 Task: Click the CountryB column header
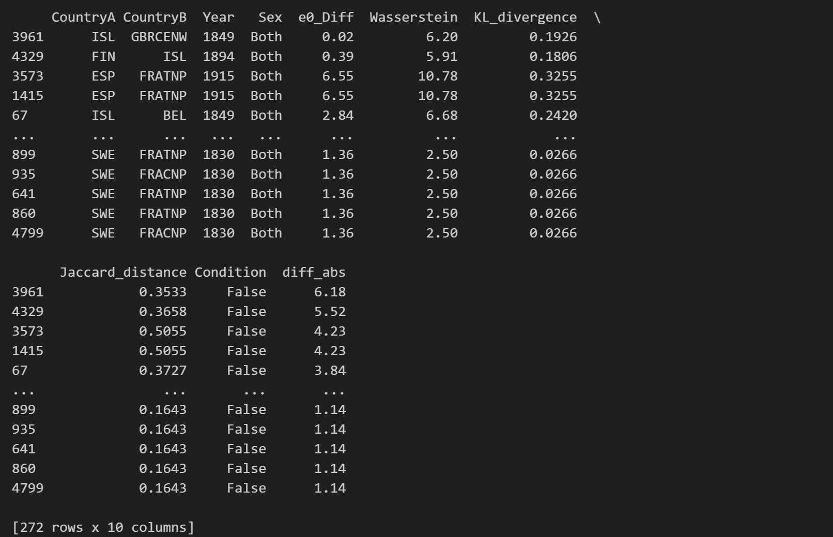click(x=155, y=18)
